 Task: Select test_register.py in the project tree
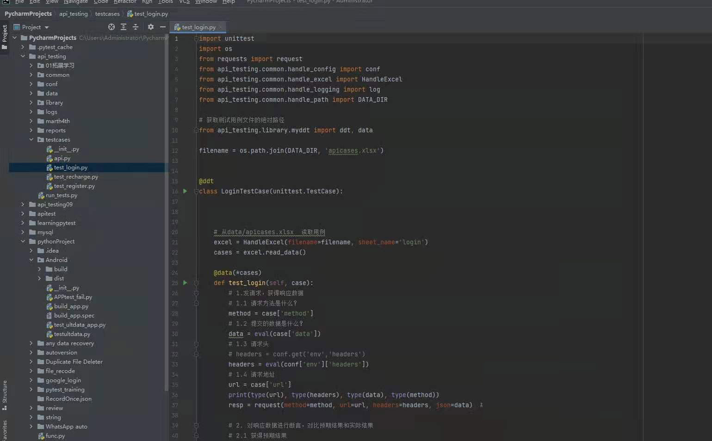(74, 186)
